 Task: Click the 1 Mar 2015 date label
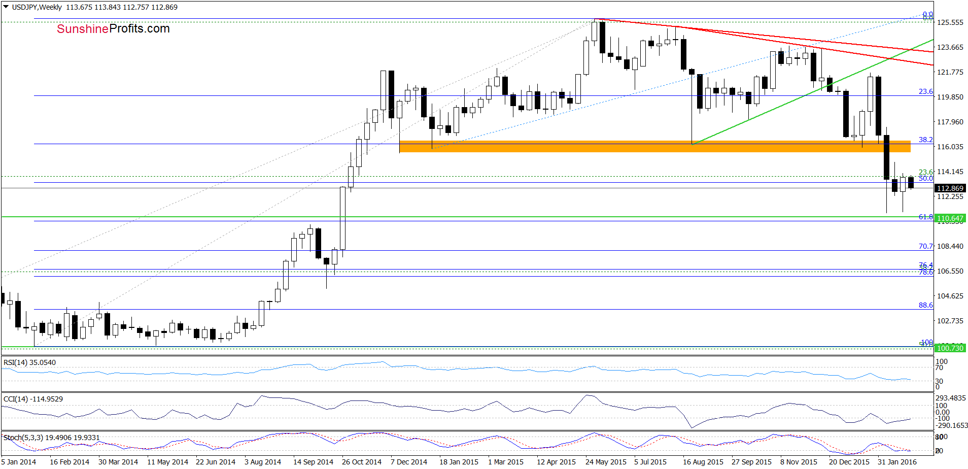[506, 462]
